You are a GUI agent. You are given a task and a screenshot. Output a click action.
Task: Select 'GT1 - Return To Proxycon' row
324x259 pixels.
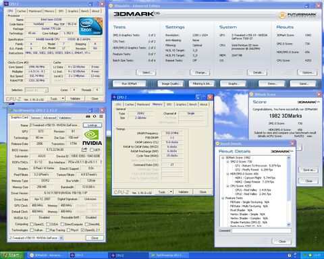258,166
